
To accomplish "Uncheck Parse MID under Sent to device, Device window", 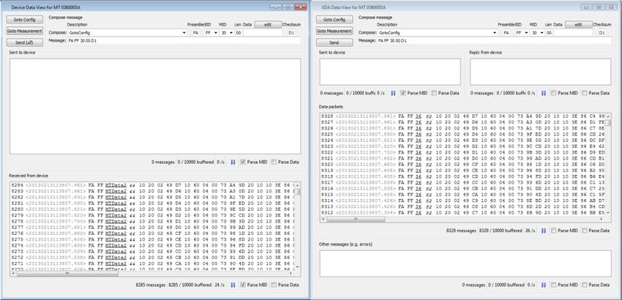I will [x=243, y=162].
